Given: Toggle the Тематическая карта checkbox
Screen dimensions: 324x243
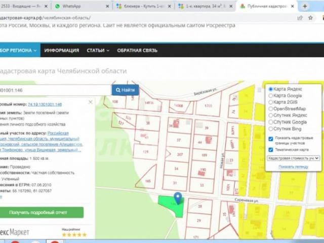Looking at the screenshot, I should pos(271,149).
